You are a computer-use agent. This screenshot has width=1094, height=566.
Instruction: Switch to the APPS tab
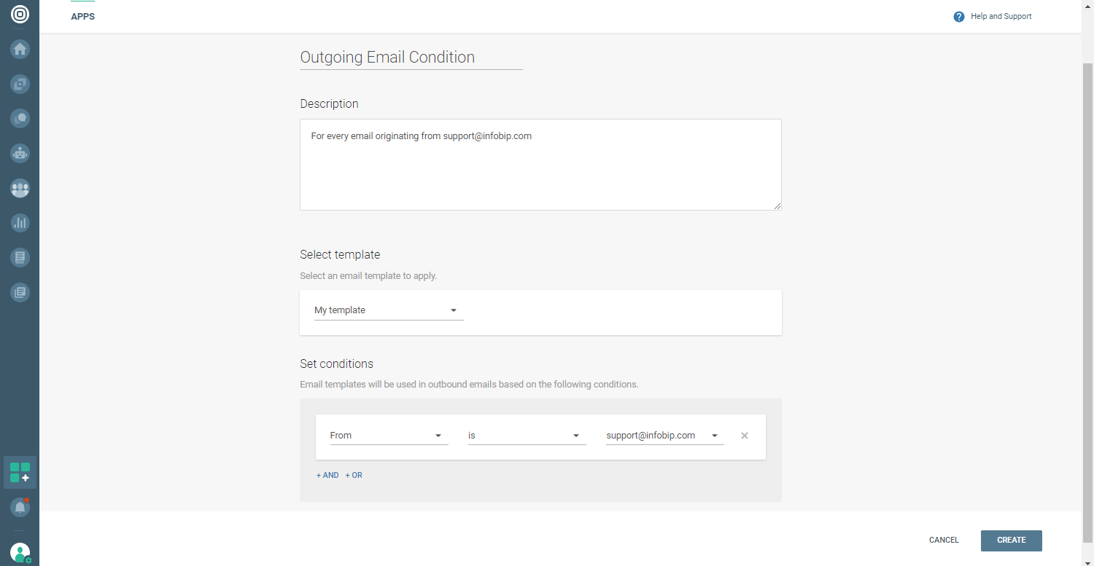click(x=82, y=17)
